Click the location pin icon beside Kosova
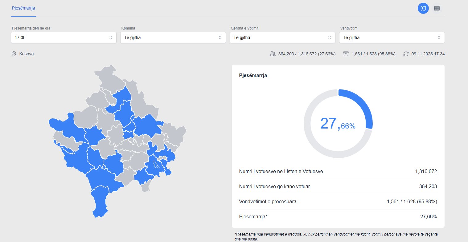 coord(14,54)
